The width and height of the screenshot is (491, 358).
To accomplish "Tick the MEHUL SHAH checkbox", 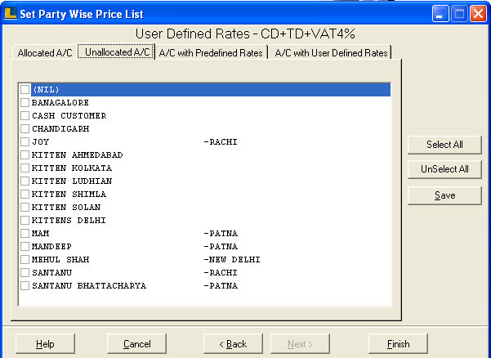I will (x=25, y=259).
